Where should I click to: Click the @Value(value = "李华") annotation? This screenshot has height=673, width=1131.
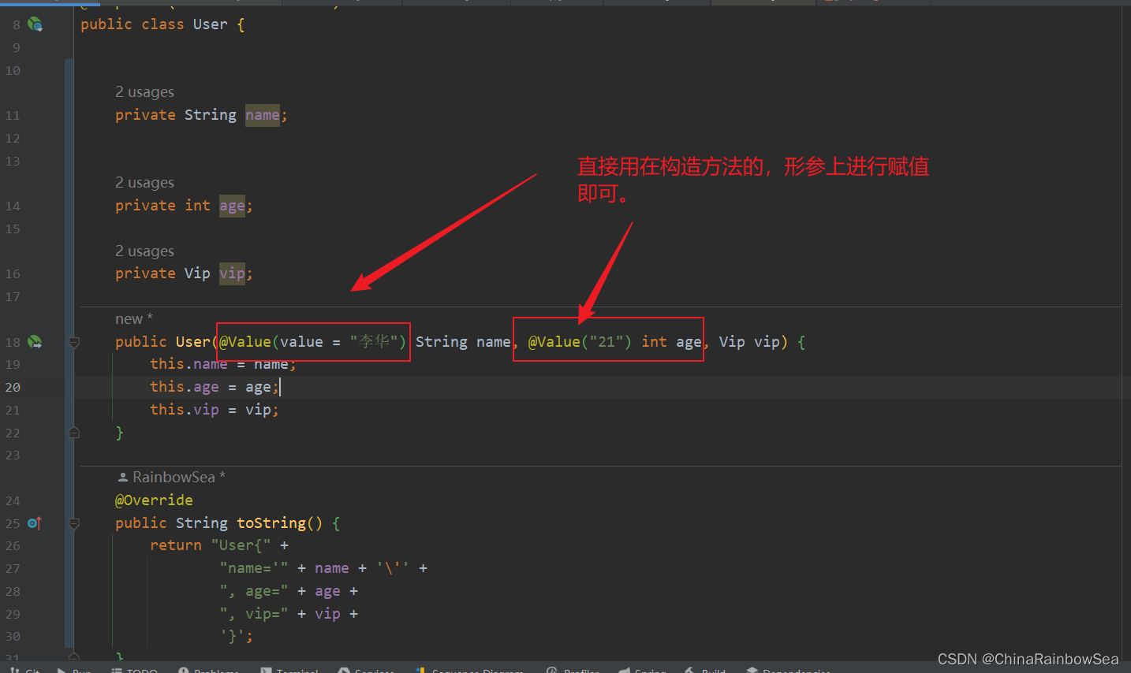[312, 342]
